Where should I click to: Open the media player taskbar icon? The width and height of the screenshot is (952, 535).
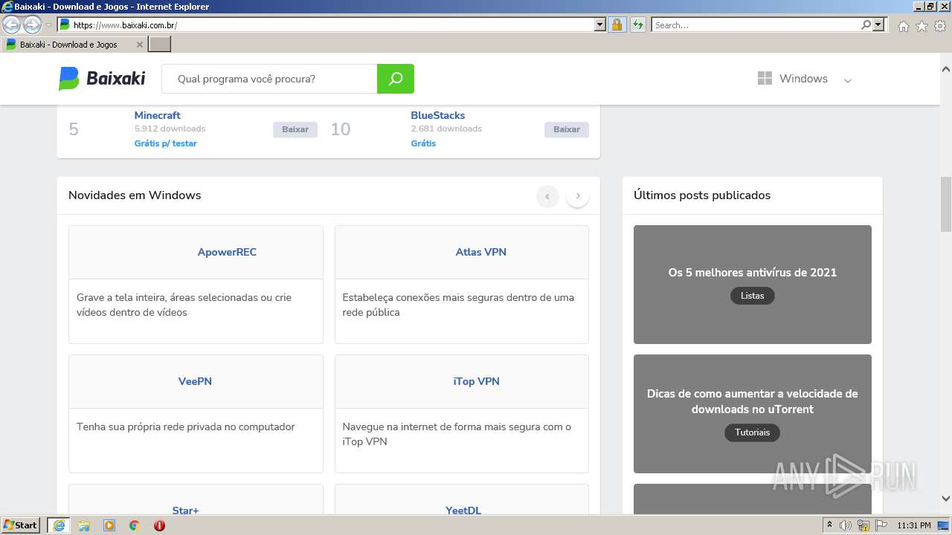109,525
